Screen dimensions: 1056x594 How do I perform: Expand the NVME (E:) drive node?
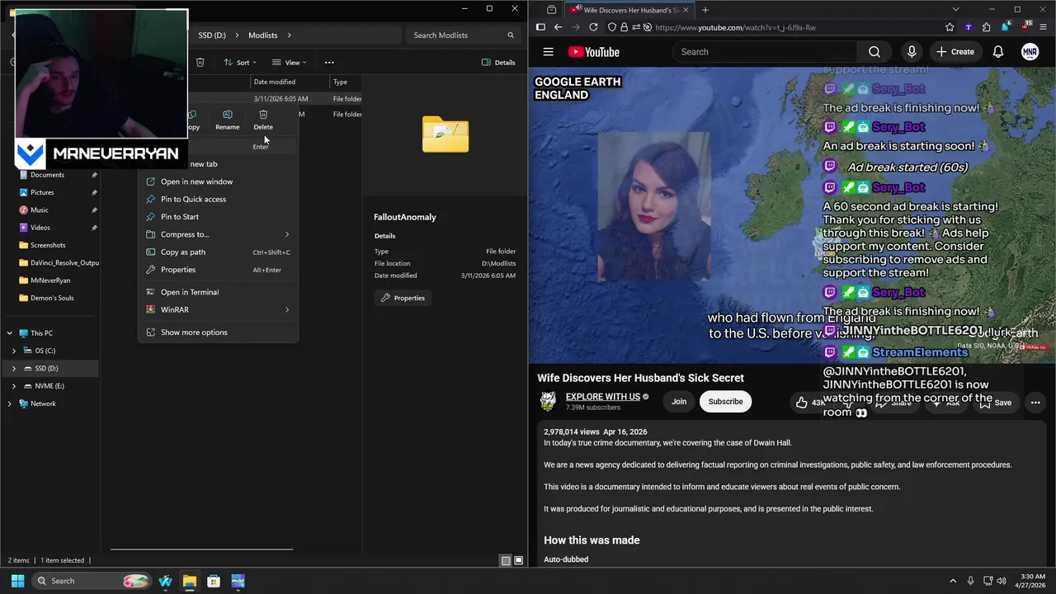point(14,385)
